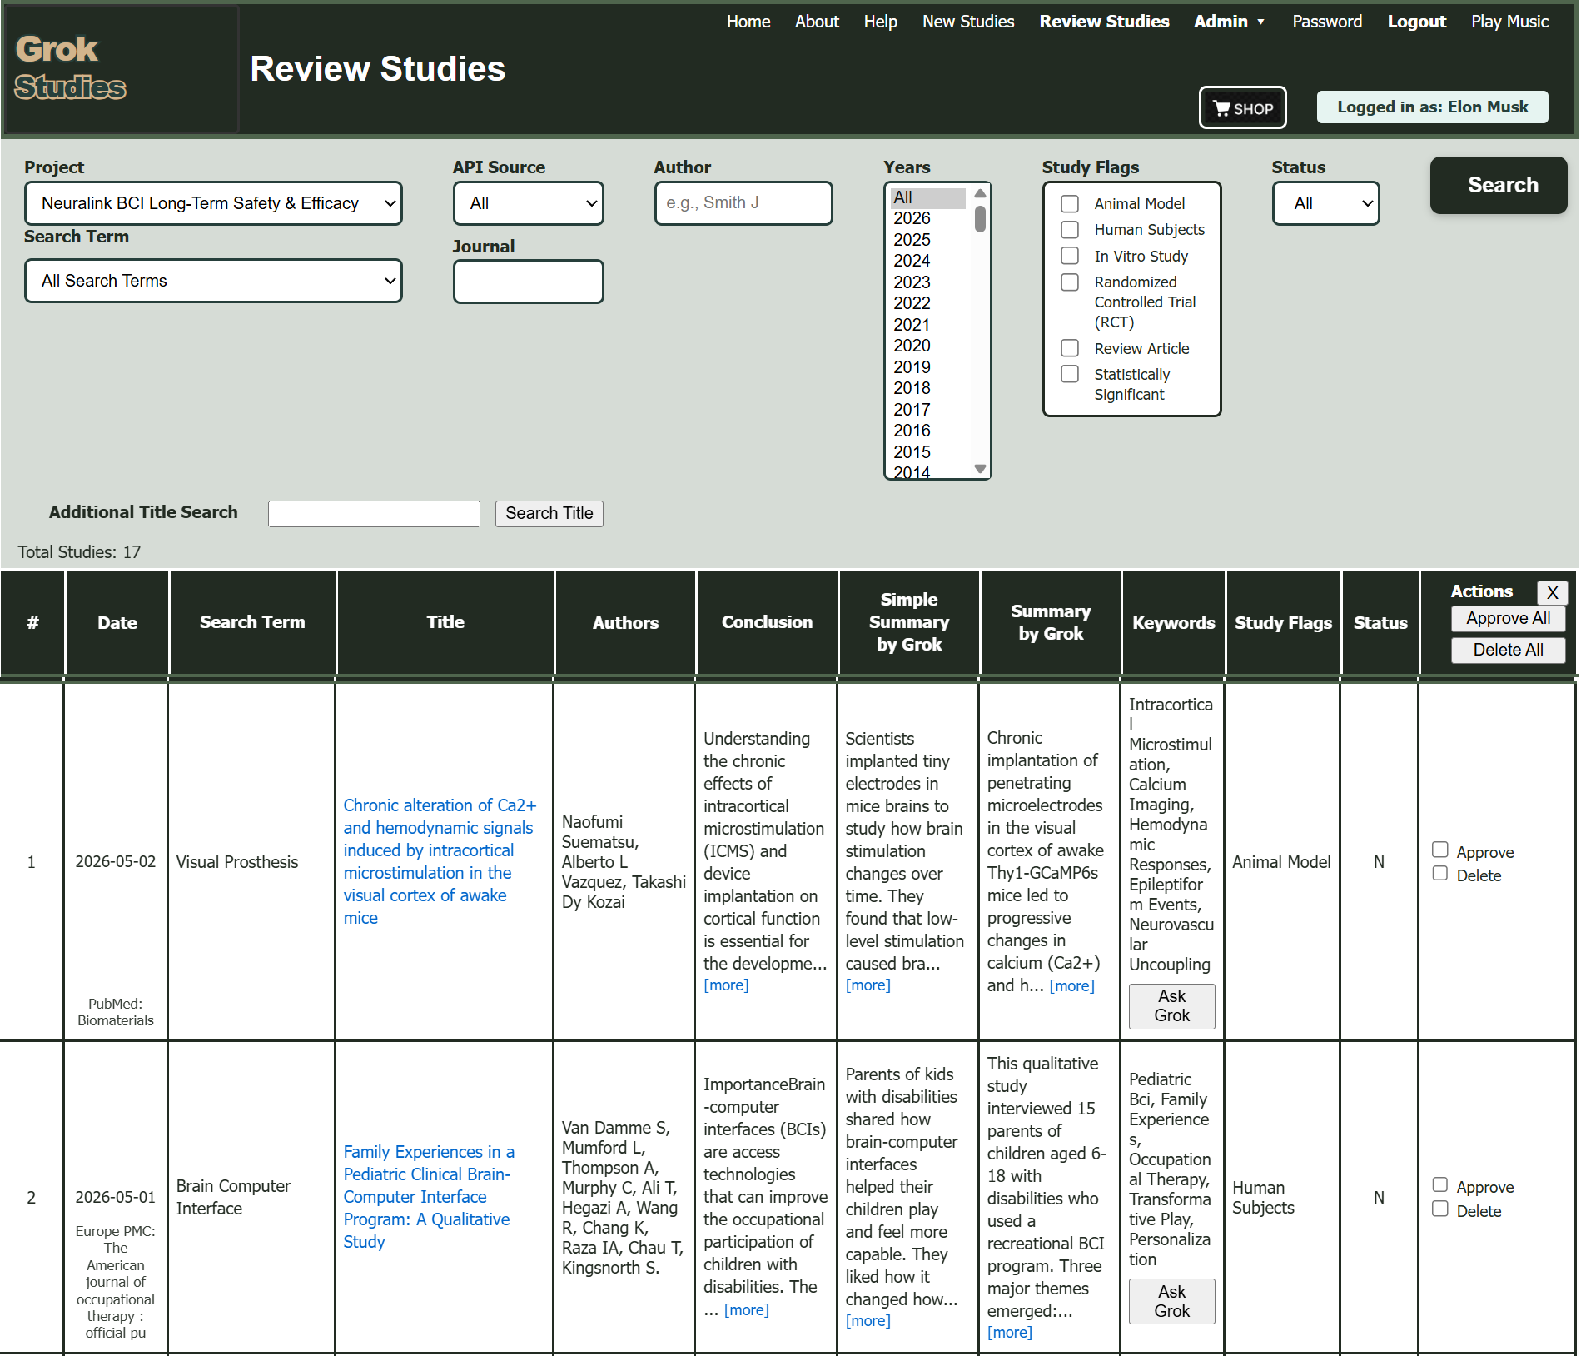Click the 2026-05-02 date cell
The height and width of the screenshot is (1361, 1581).
115,862
